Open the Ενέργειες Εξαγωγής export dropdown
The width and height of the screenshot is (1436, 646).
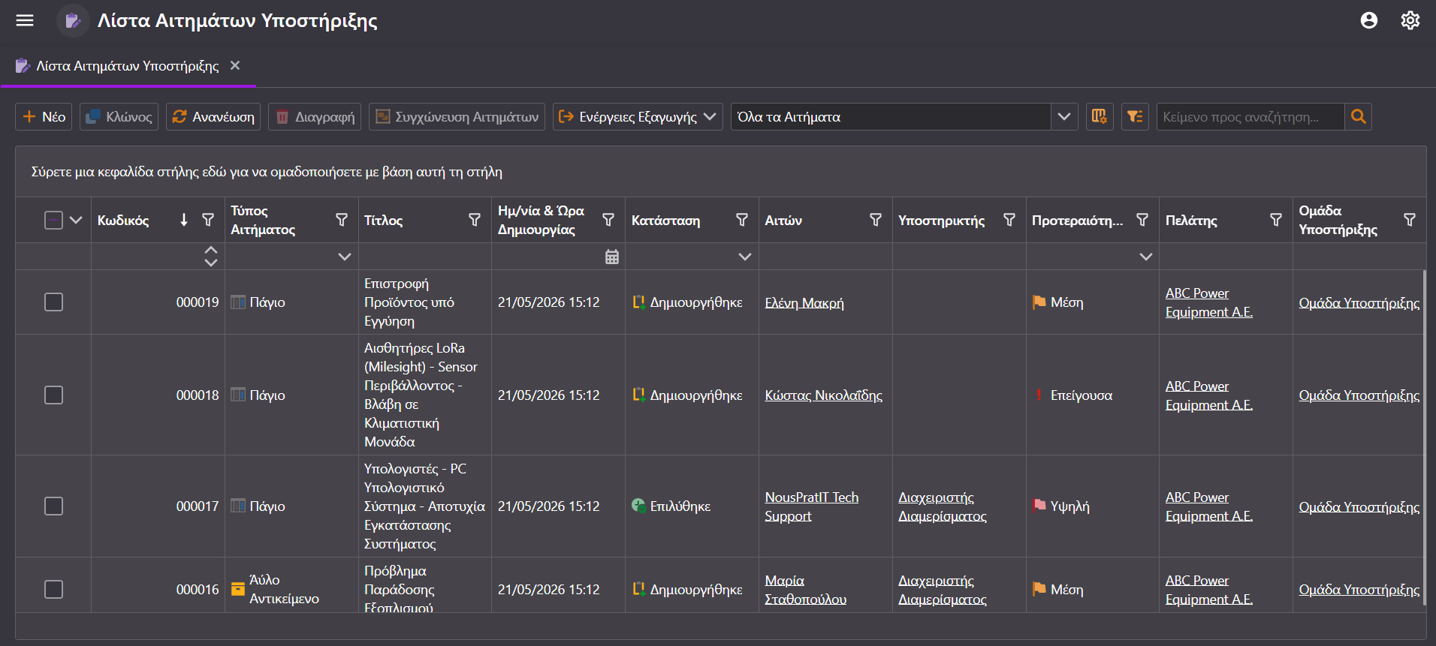638,117
